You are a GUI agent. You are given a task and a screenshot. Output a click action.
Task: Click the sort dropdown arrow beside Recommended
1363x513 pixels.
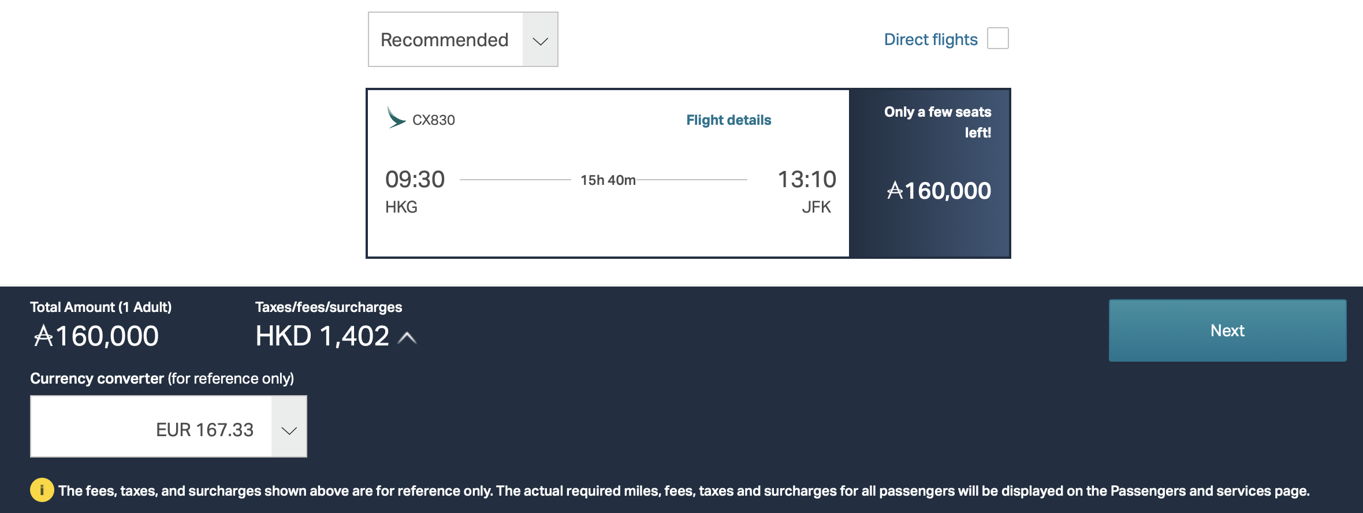coord(540,40)
